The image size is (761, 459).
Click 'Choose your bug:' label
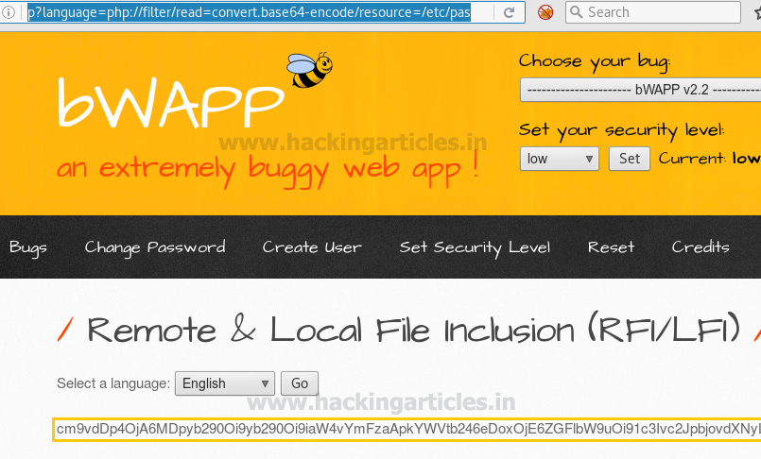coord(595,62)
